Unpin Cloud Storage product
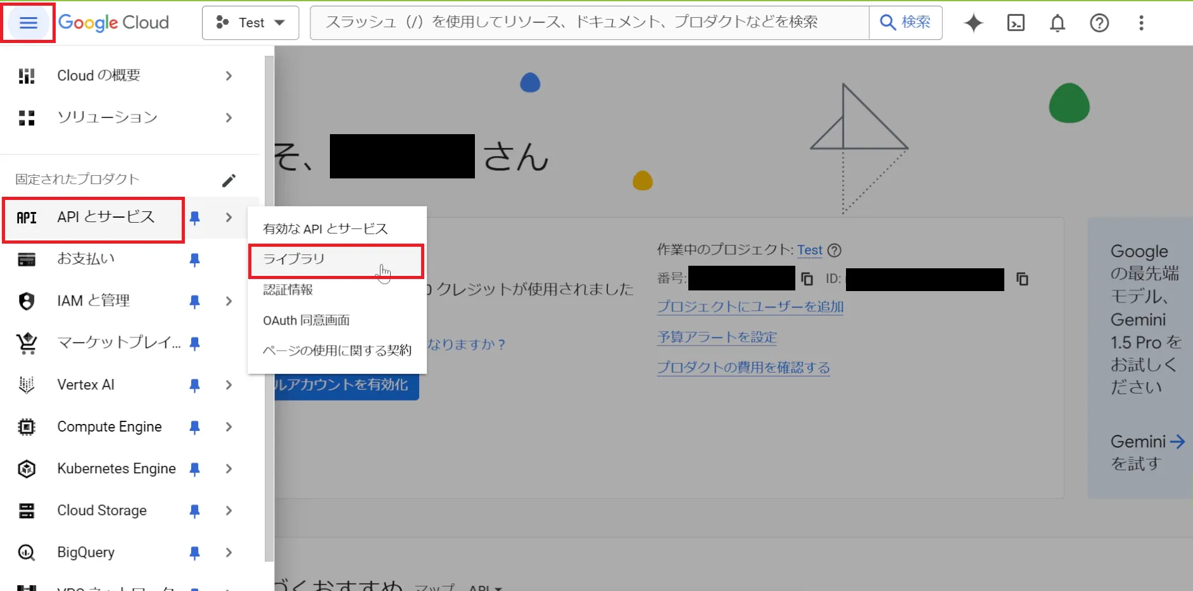Image resolution: width=1193 pixels, height=591 pixels. (x=195, y=511)
